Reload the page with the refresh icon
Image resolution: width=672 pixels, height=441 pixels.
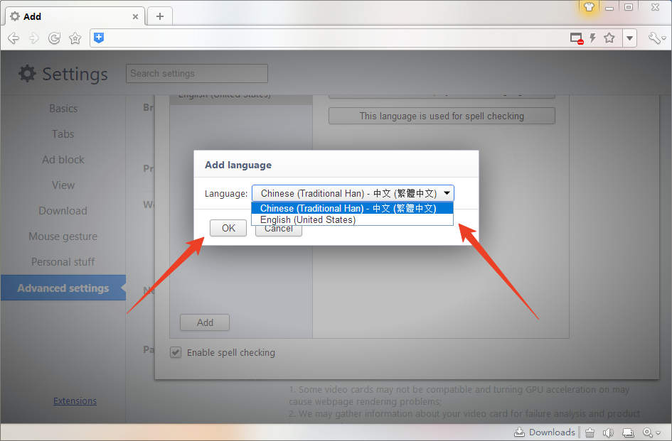[54, 38]
